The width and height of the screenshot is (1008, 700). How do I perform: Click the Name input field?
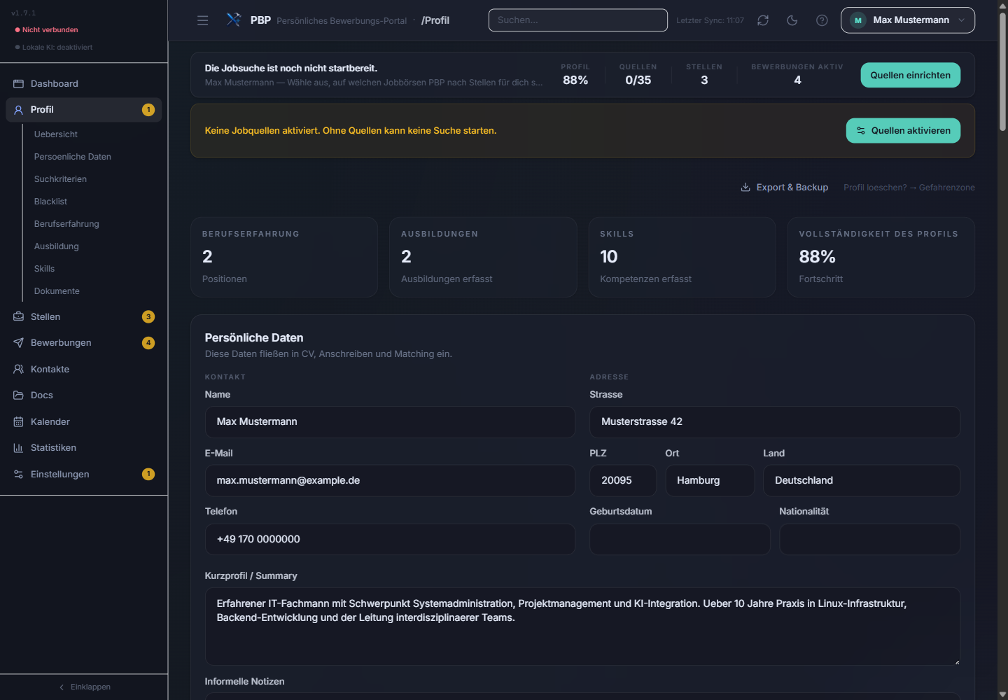pos(390,421)
